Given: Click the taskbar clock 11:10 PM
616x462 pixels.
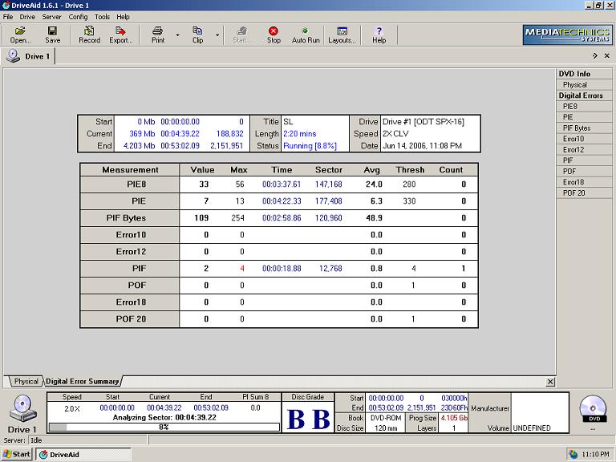Looking at the screenshot, I should (x=595, y=454).
